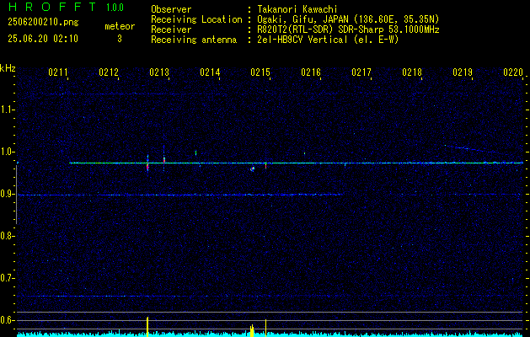Click the meteor count value 3
Screen dimensions: 530x337
[120, 39]
